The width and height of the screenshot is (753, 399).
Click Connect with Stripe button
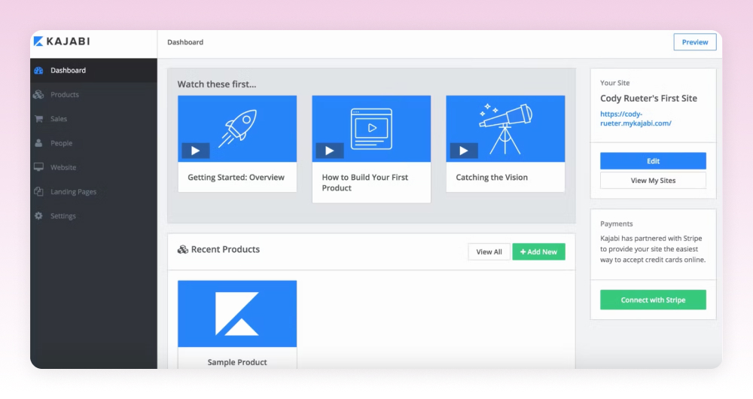653,300
